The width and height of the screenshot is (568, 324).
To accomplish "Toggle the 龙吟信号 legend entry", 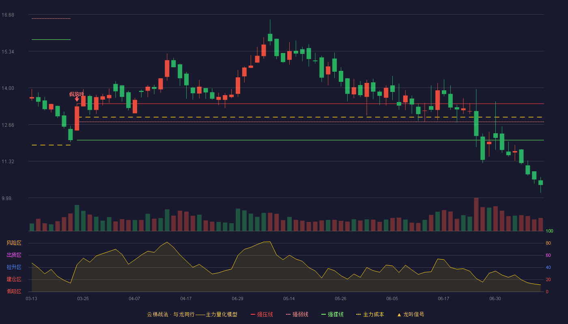I will 410,314.
